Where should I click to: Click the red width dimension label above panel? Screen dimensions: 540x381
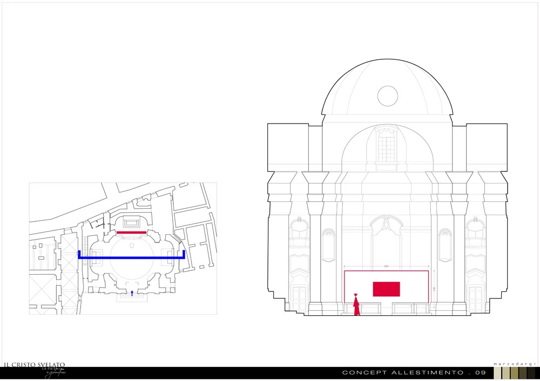[387, 267]
